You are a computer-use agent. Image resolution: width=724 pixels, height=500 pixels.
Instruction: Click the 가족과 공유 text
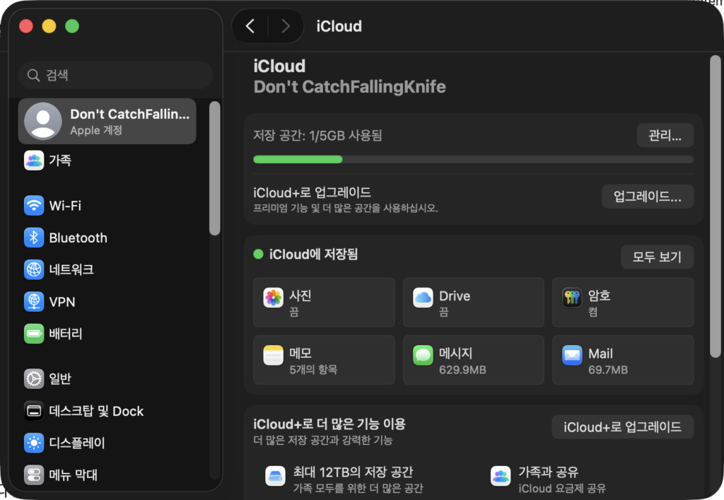[549, 472]
